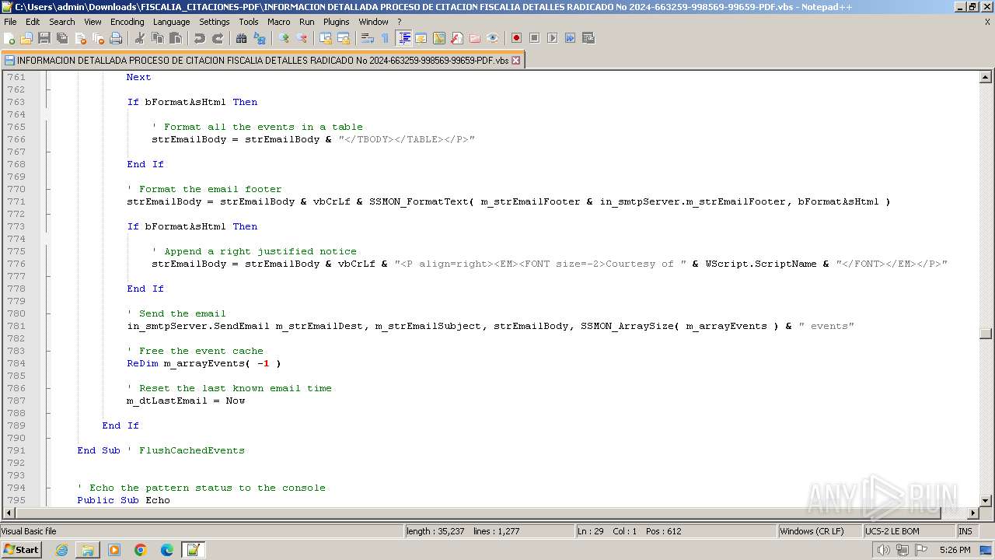Open the Plugins menu
Screen dimensions: 995x560
click(x=336, y=22)
